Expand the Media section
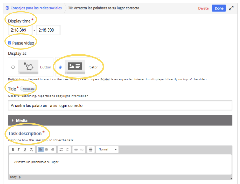 click(x=120, y=121)
